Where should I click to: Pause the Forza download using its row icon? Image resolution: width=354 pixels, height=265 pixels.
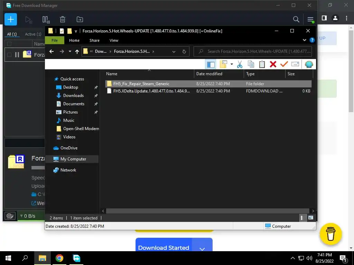[17, 55]
